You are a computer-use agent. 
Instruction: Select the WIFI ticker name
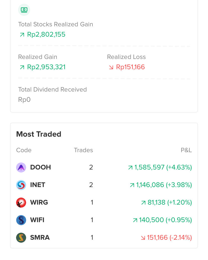(37, 220)
